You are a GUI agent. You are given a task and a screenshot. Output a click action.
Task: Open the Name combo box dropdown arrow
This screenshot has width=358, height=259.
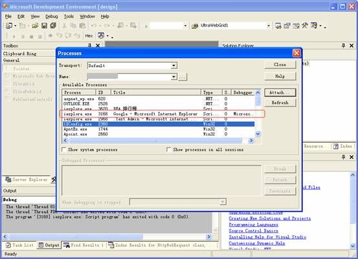[x=173, y=77]
